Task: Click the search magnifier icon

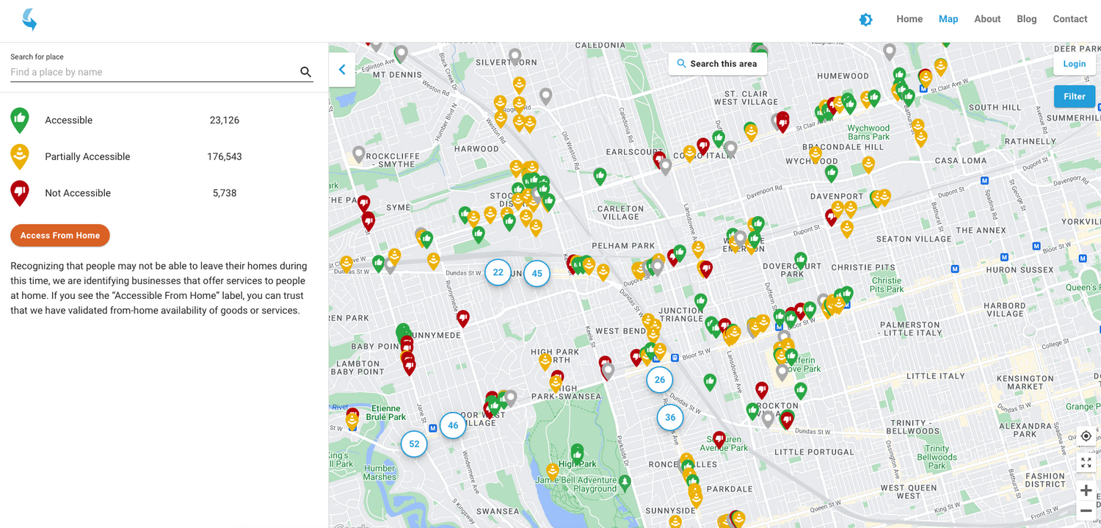Action: (x=305, y=72)
